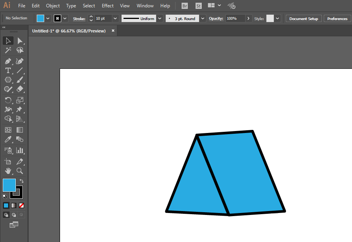This screenshot has height=242, width=352.
Task: Click the blue fill swatch in control bar
Action: 41,19
